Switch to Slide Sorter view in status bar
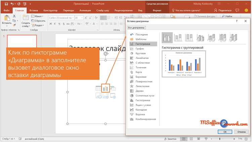Screen dimensions: 252x142 (191, 139)
